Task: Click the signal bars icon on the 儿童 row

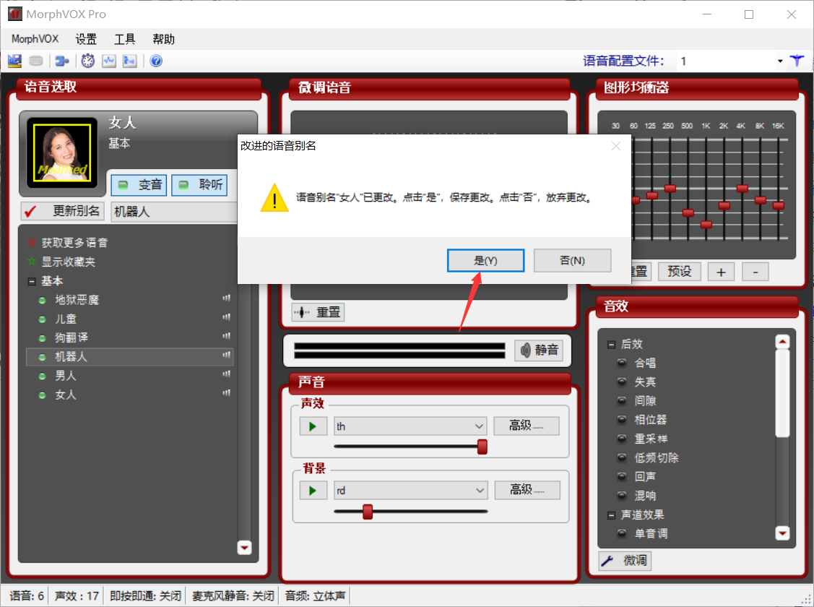Action: click(226, 317)
